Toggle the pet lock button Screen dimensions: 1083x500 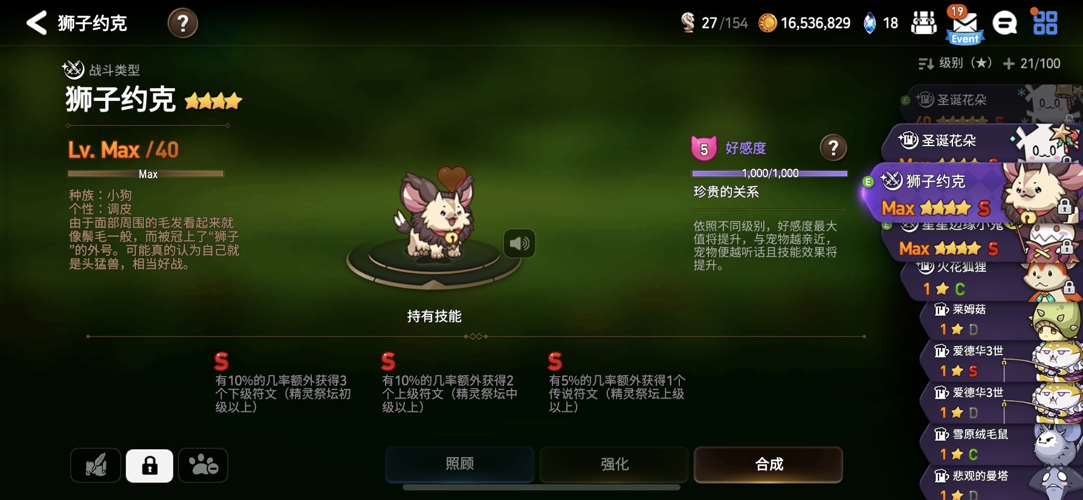149,466
